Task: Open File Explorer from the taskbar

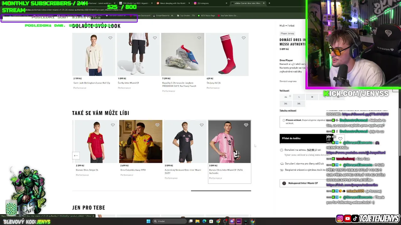Action: [197, 221]
